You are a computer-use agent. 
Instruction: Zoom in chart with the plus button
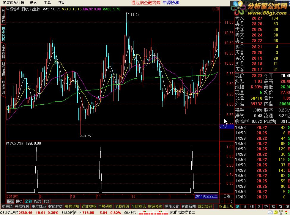(222, 201)
